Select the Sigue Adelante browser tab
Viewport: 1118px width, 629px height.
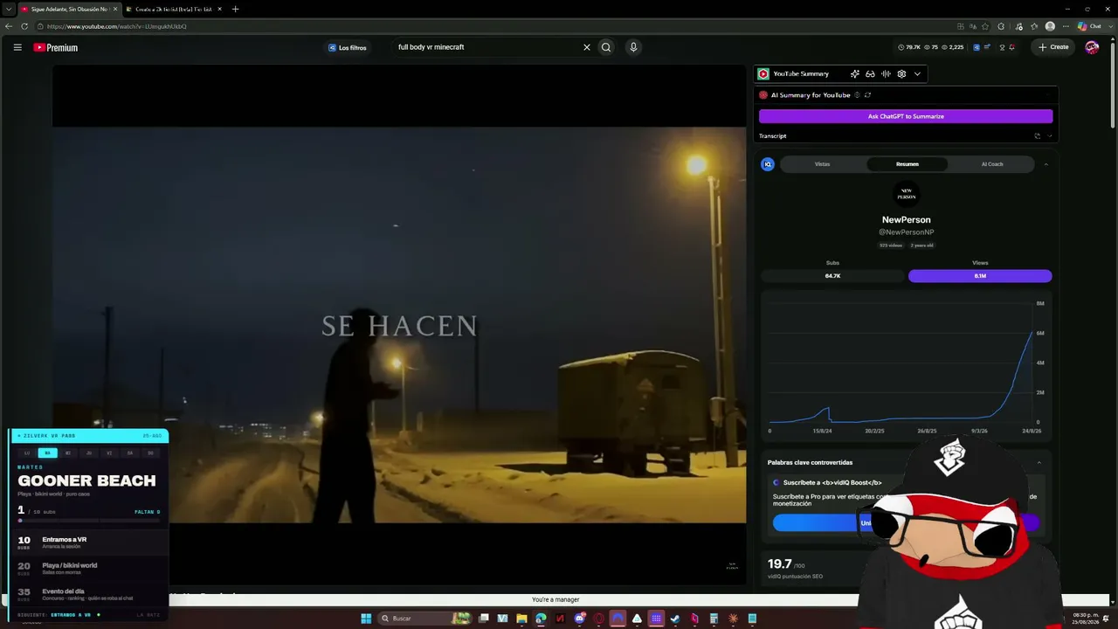(68, 9)
